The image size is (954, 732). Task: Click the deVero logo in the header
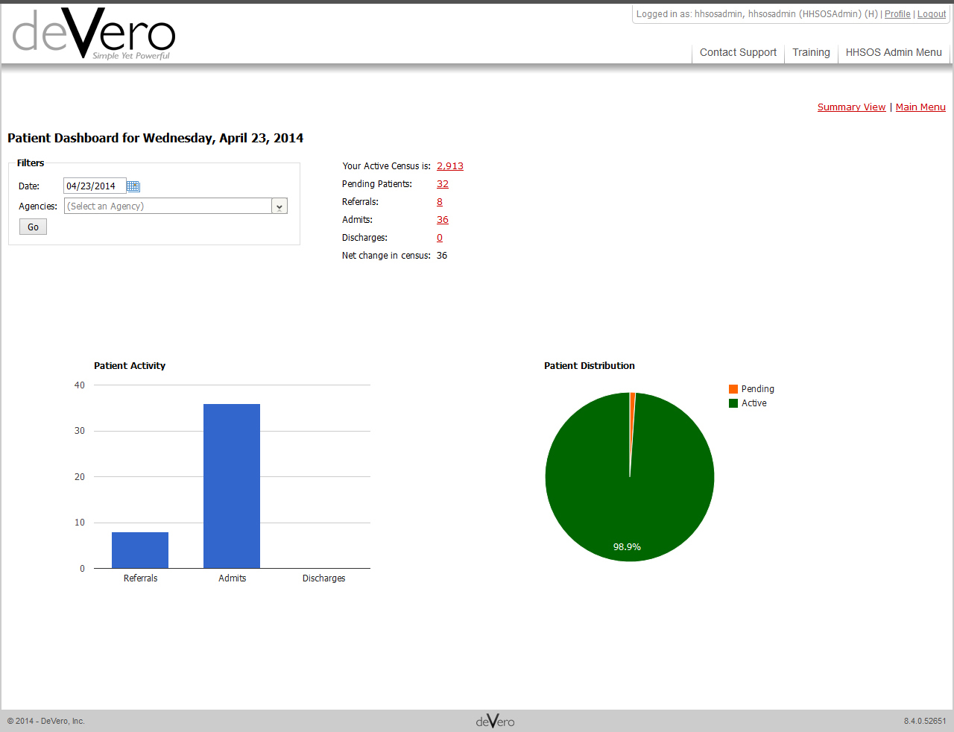(92, 32)
